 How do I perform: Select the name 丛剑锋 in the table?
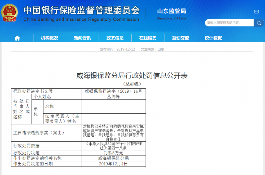(x=113, y=96)
